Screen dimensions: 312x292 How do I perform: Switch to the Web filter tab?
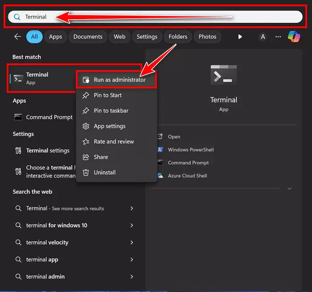point(119,37)
